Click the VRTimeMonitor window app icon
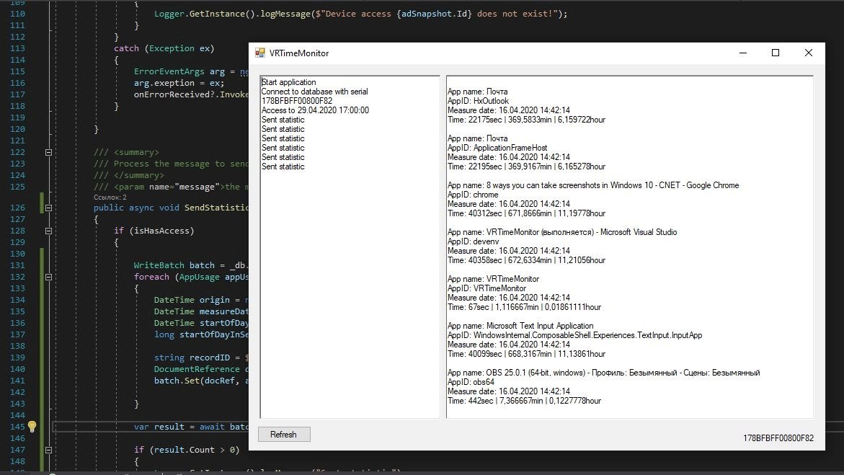 259,53
